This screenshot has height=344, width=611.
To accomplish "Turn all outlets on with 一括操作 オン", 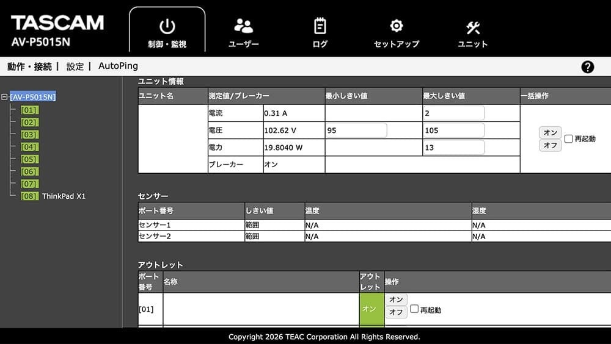I will pyautogui.click(x=551, y=132).
